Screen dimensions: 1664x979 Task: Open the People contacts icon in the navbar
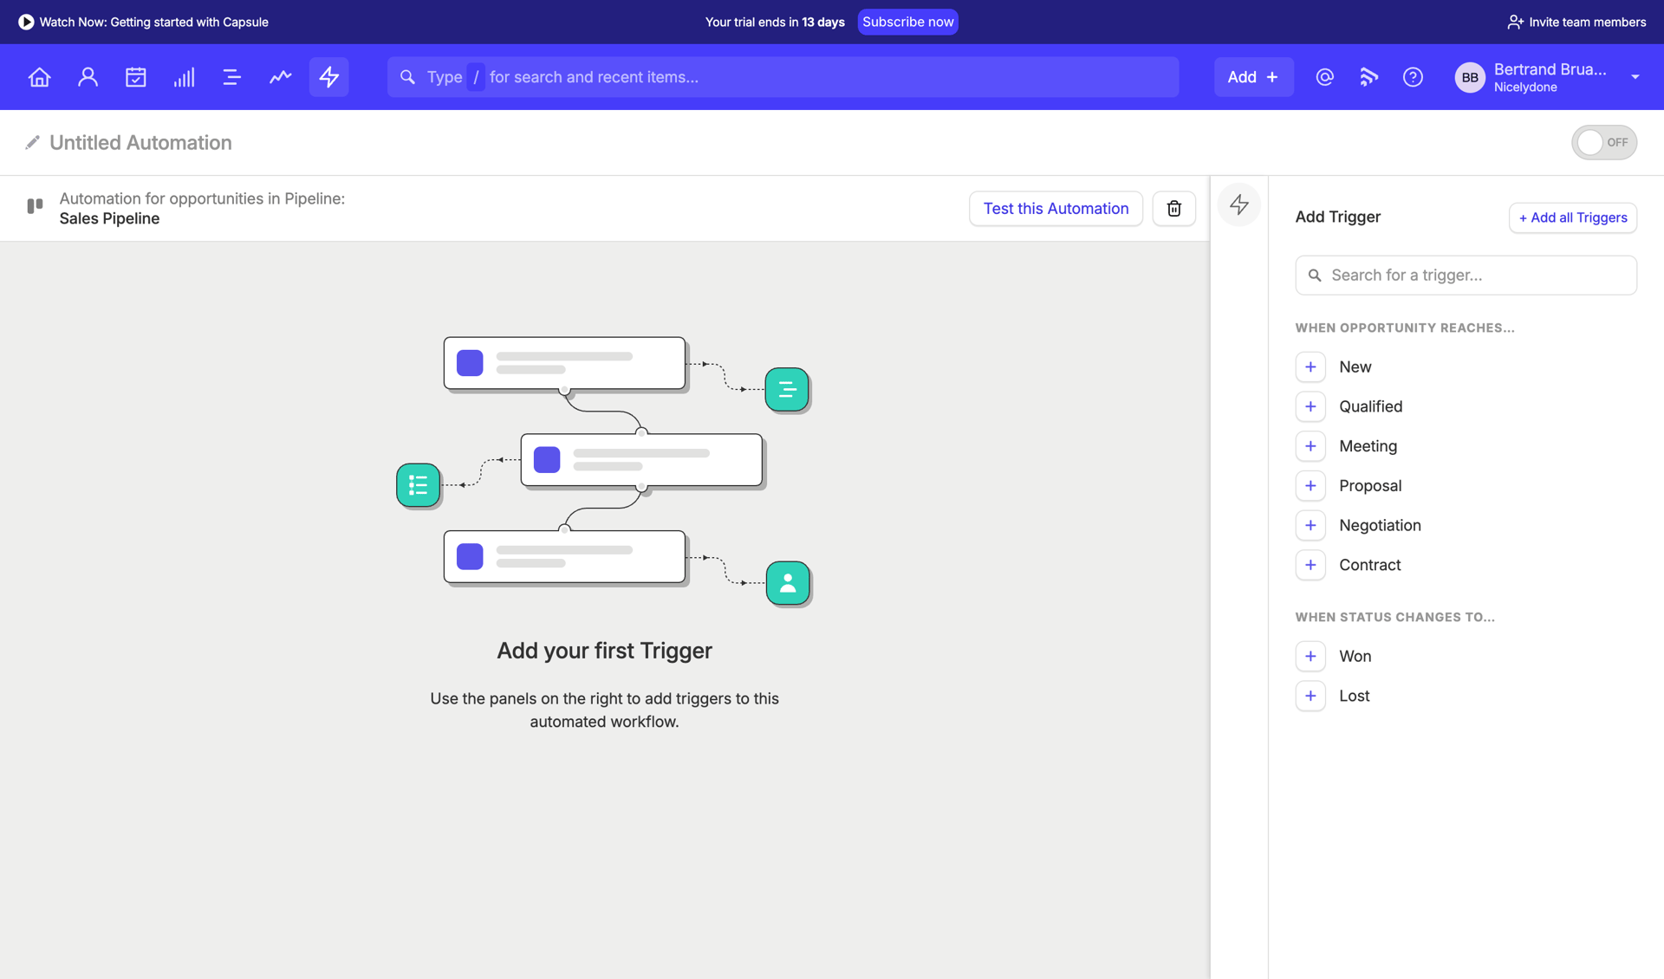pos(88,77)
